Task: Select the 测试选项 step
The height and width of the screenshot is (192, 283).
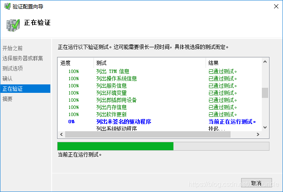Action: point(12,68)
